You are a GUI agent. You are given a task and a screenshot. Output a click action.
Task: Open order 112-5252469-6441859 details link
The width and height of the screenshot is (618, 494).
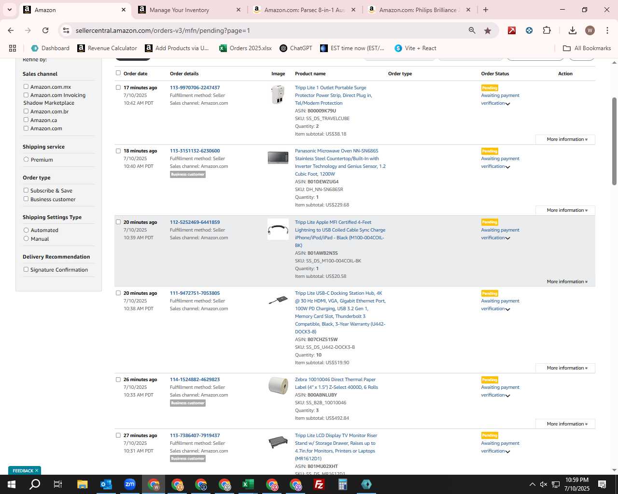[195, 222]
